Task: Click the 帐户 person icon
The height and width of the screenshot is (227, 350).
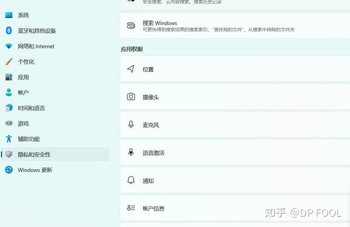Action: tap(9, 92)
